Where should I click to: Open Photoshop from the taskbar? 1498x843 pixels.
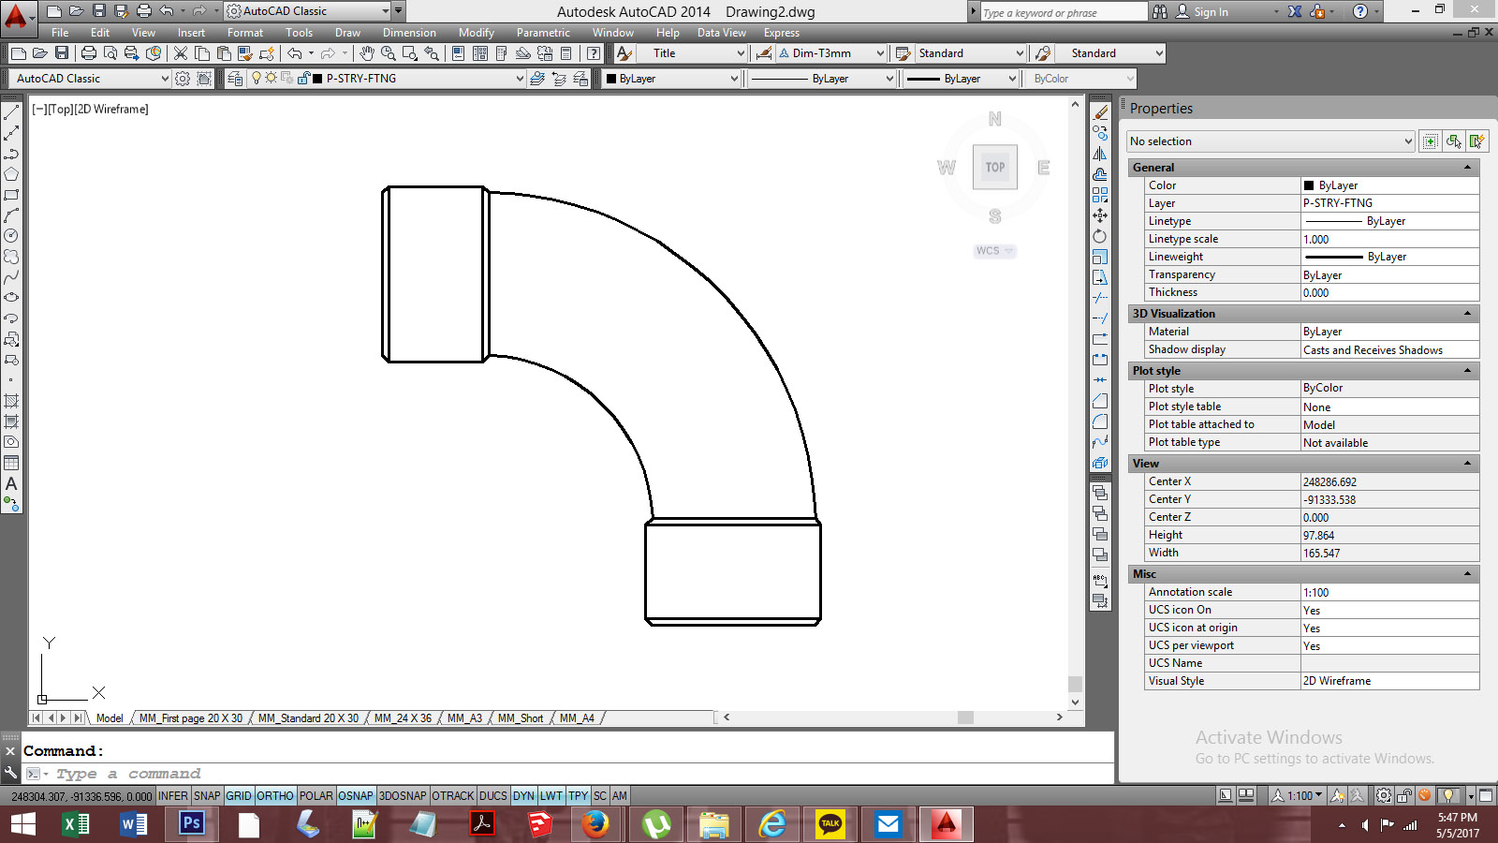coord(192,824)
